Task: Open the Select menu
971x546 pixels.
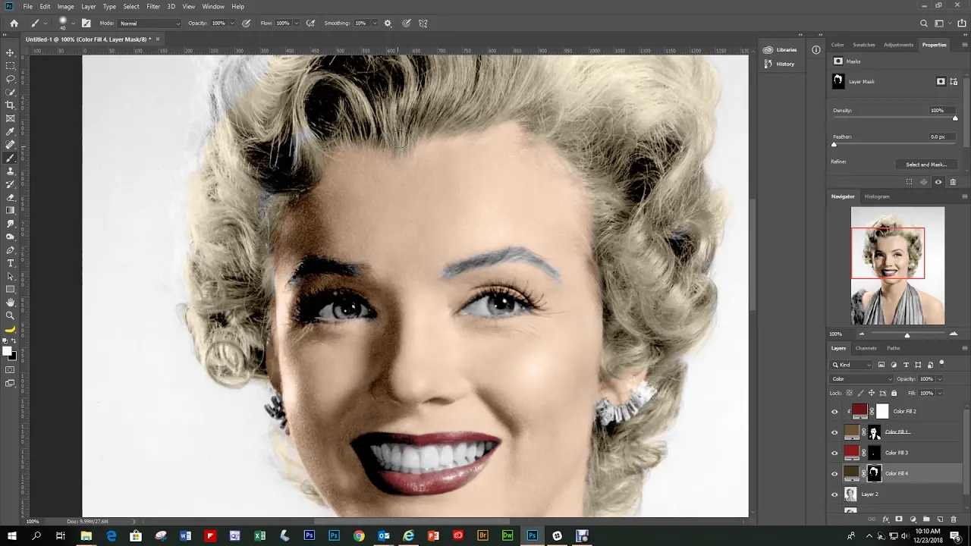Action: pyautogui.click(x=131, y=6)
